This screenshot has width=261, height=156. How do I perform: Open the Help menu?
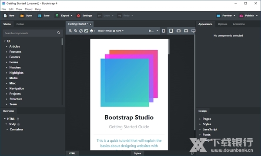pos(38,9)
